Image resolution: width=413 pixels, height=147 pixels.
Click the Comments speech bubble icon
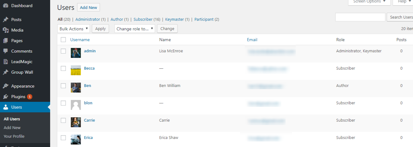[6, 51]
